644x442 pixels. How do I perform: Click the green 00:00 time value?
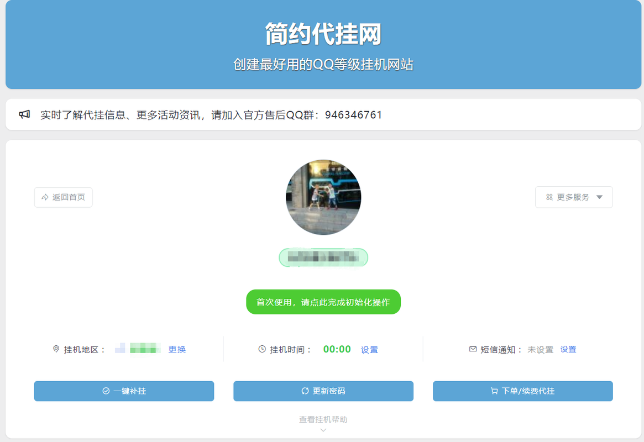(x=337, y=349)
